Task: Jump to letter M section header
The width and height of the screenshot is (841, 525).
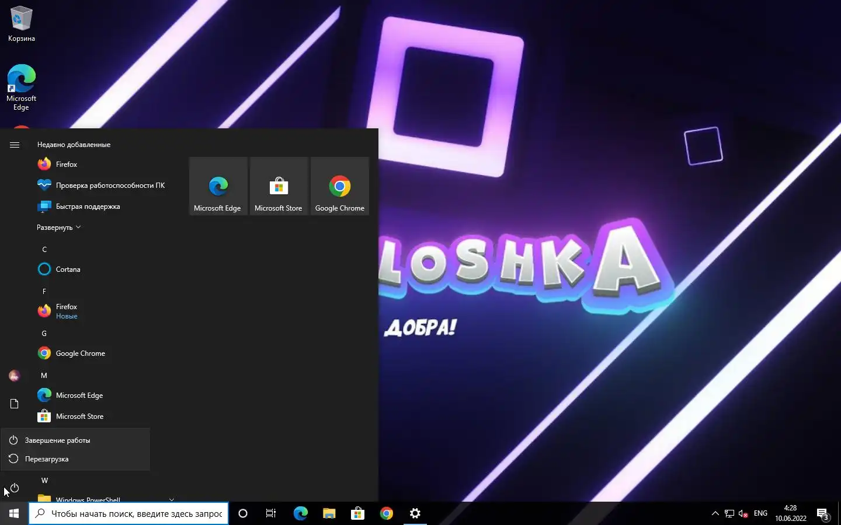Action: point(44,376)
